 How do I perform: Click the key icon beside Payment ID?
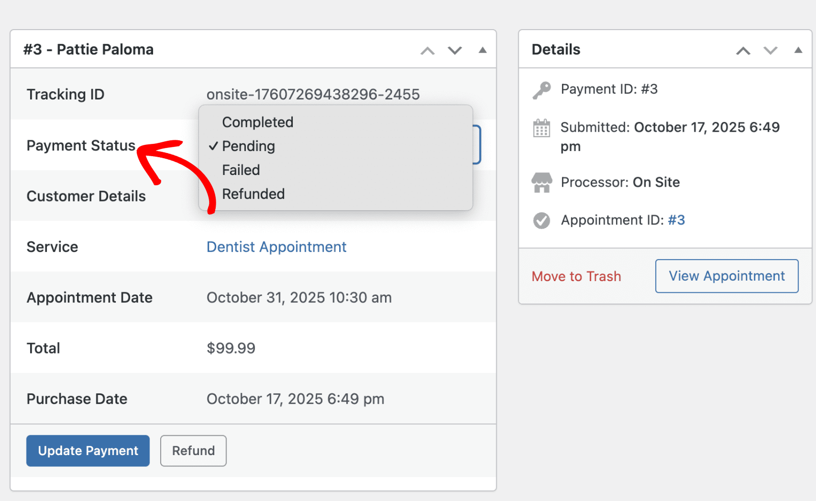[542, 90]
